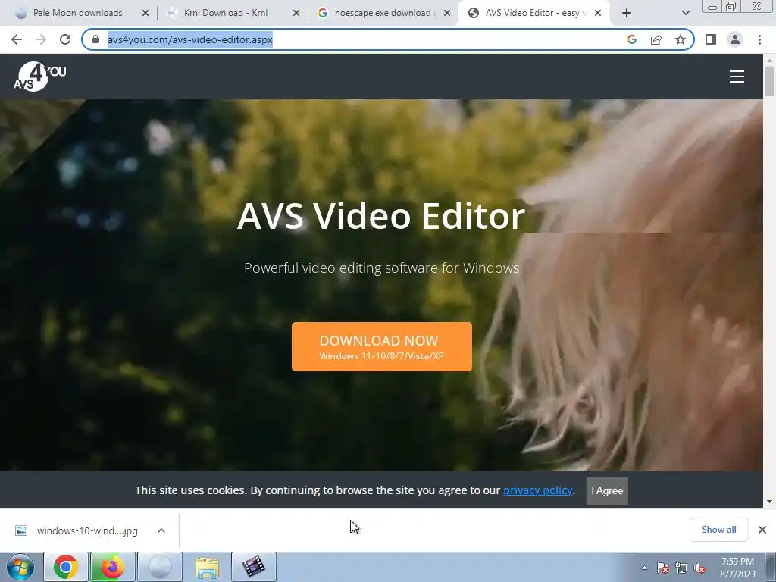Close the Krnl Download tab
776x582 pixels.
click(x=296, y=14)
